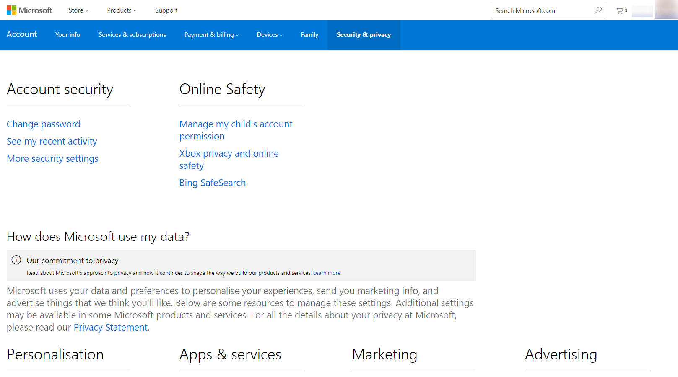678x377 pixels.
Task: Select Security & privacy tab
Action: [x=364, y=35]
